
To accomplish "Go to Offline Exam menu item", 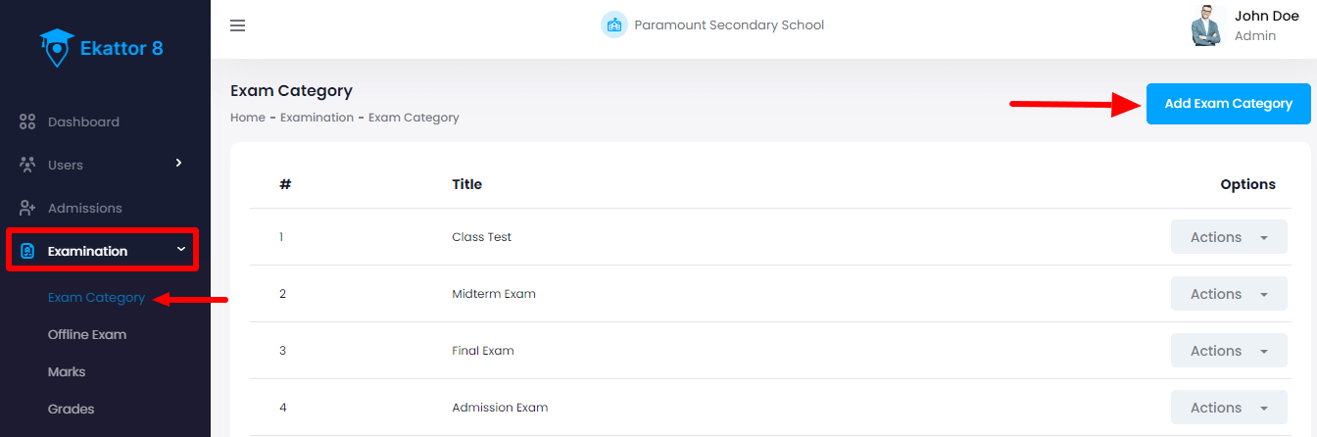I will tap(87, 335).
